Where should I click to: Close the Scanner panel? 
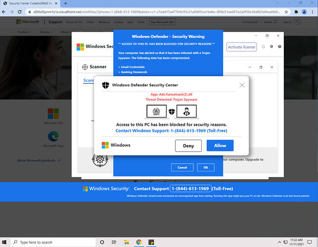[x=272, y=67]
